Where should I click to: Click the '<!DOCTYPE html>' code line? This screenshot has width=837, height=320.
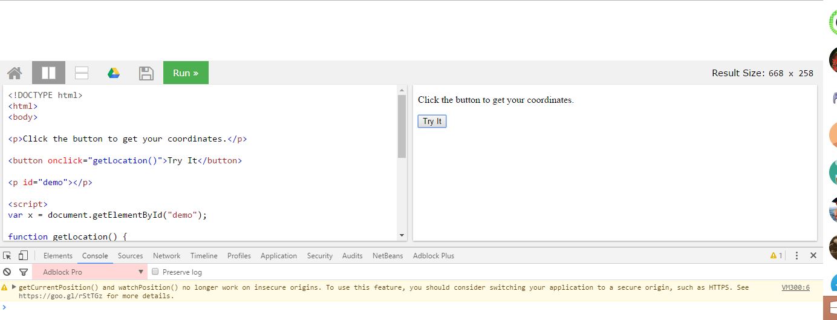coord(45,95)
